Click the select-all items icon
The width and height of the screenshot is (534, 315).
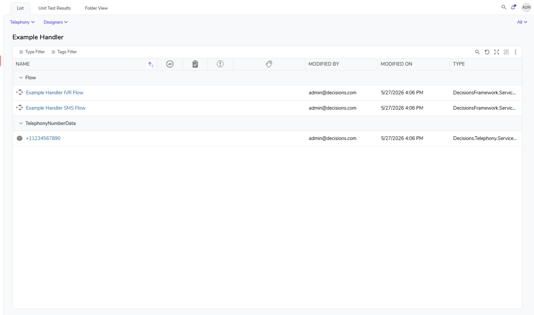506,52
